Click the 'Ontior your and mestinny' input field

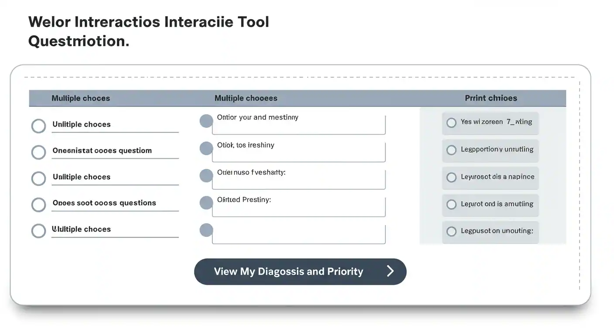point(299,125)
